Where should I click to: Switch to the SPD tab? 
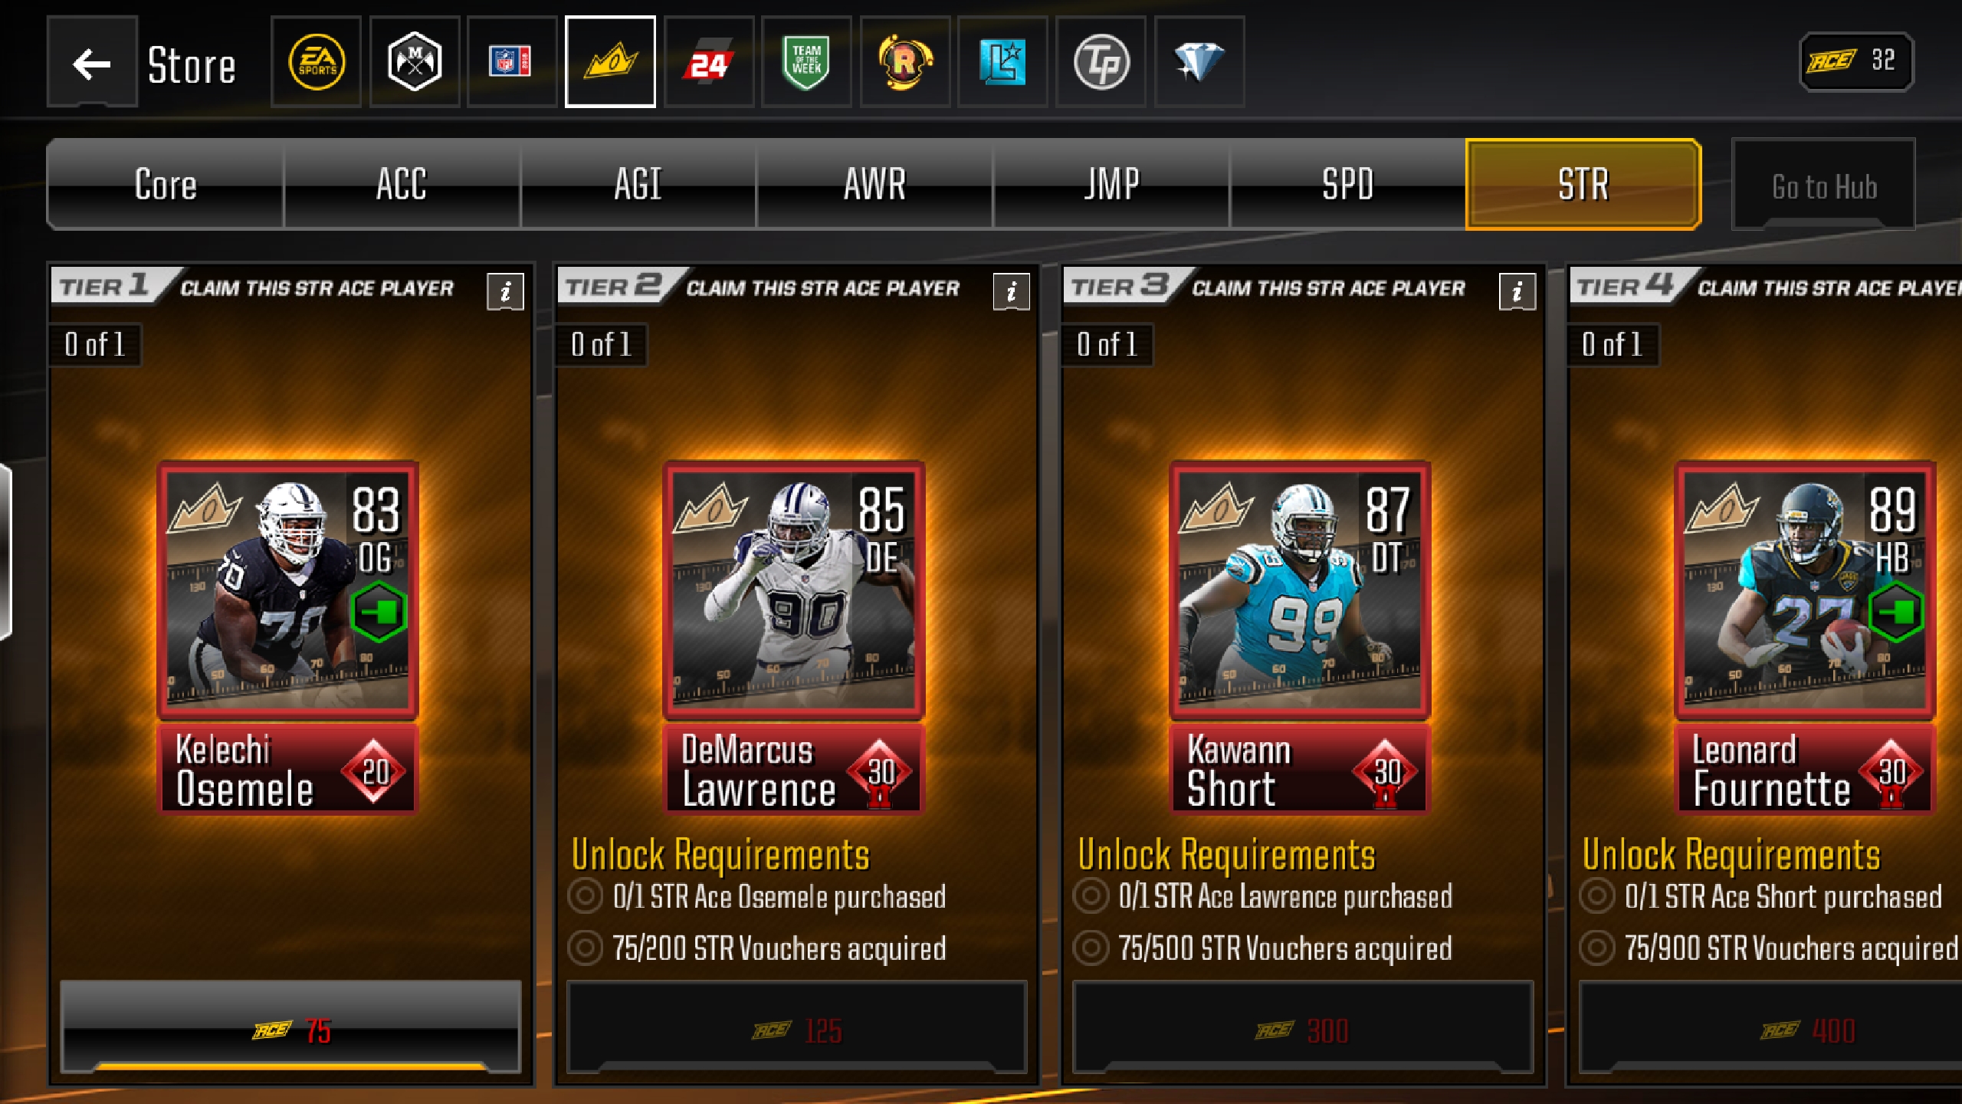coord(1347,184)
